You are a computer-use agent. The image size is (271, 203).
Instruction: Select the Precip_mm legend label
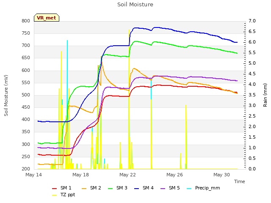coord(207,188)
